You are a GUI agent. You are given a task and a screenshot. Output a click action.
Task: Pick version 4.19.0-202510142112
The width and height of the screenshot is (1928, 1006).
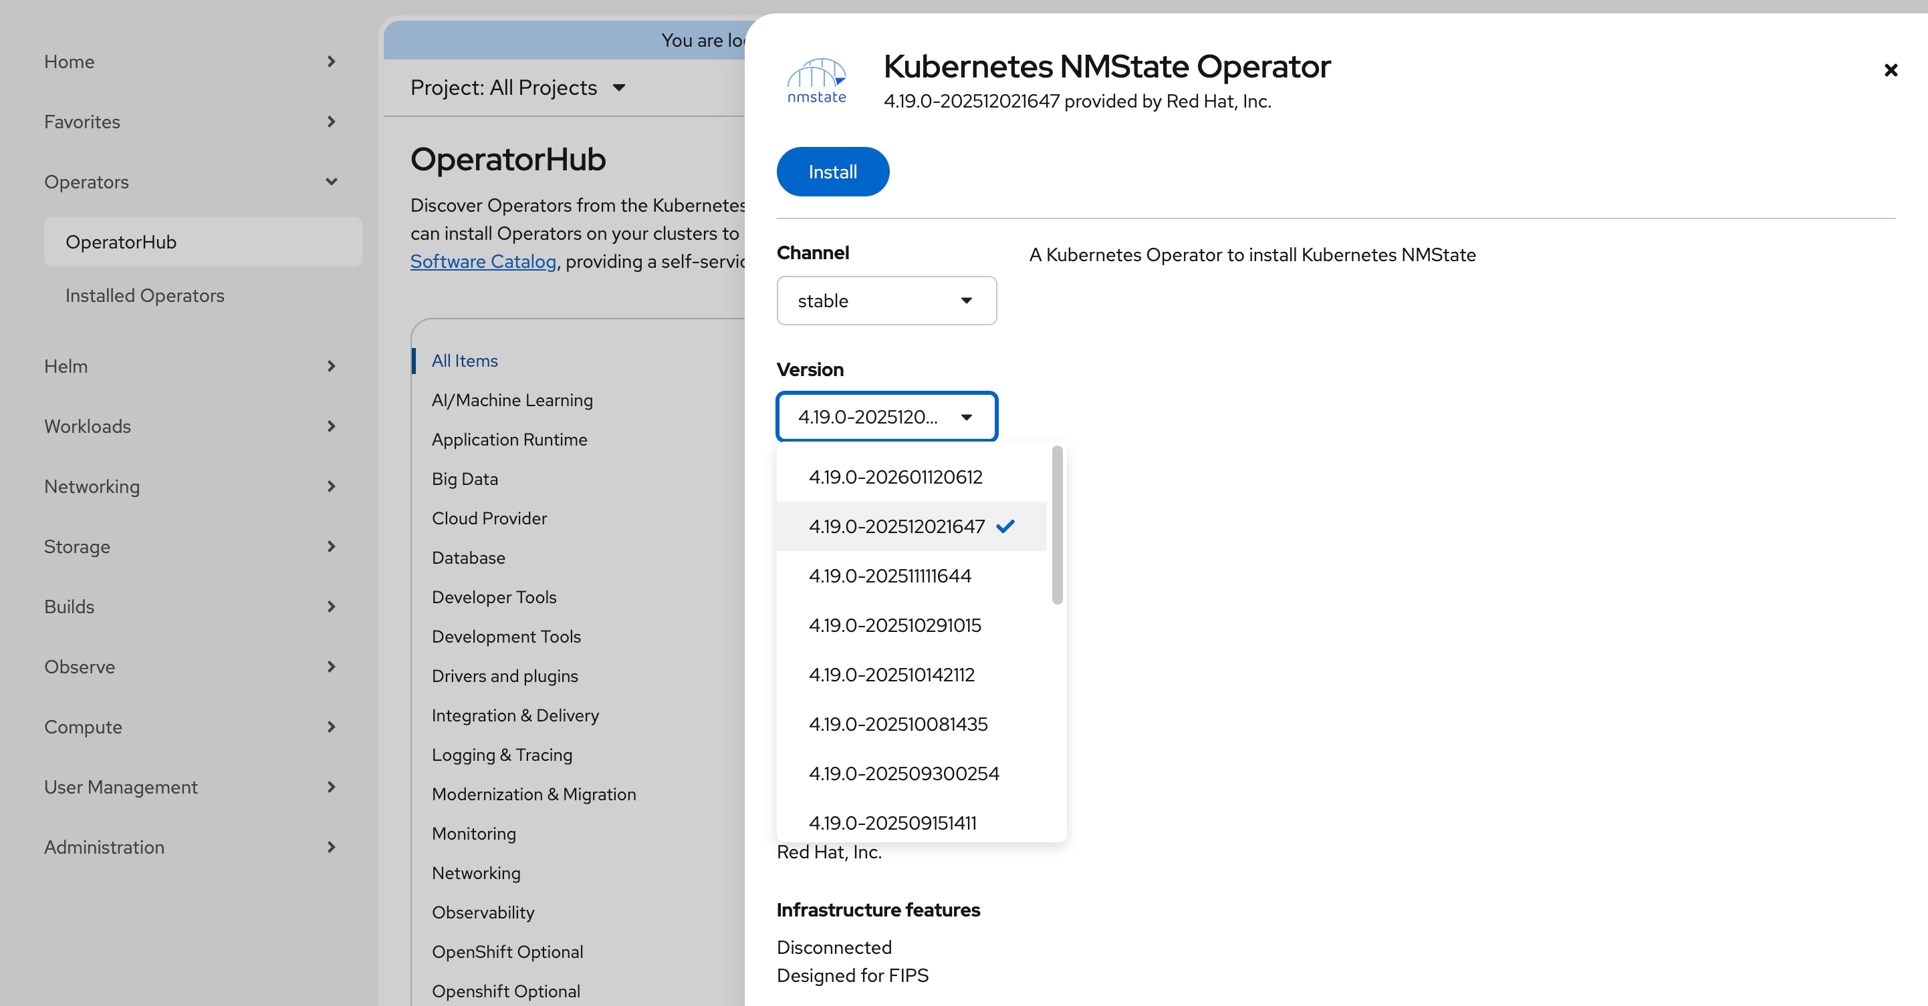pyautogui.click(x=912, y=675)
